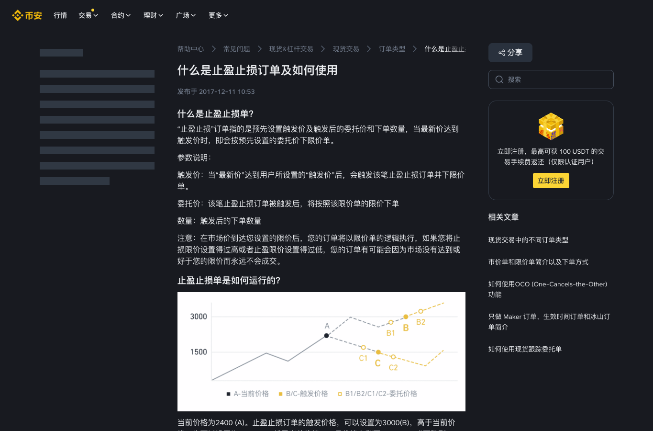Open article 如何使用OCO功能

click(x=548, y=289)
